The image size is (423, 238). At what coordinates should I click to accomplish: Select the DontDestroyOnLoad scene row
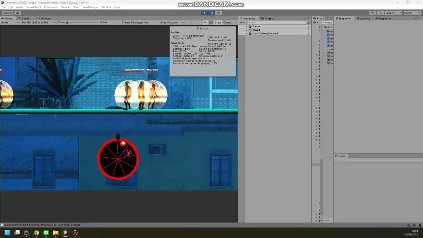(x=275, y=34)
